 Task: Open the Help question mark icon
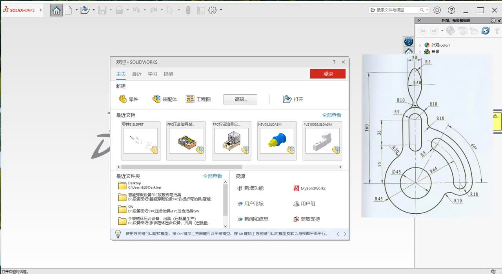tap(451, 10)
